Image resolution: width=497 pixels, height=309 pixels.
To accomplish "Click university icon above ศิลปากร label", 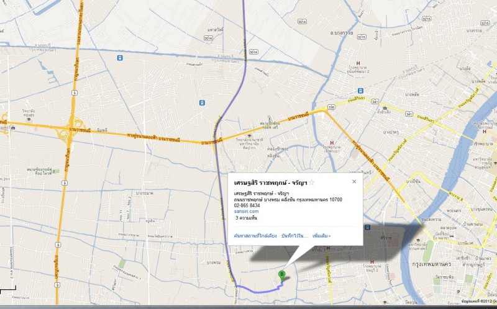I will 249,136.
